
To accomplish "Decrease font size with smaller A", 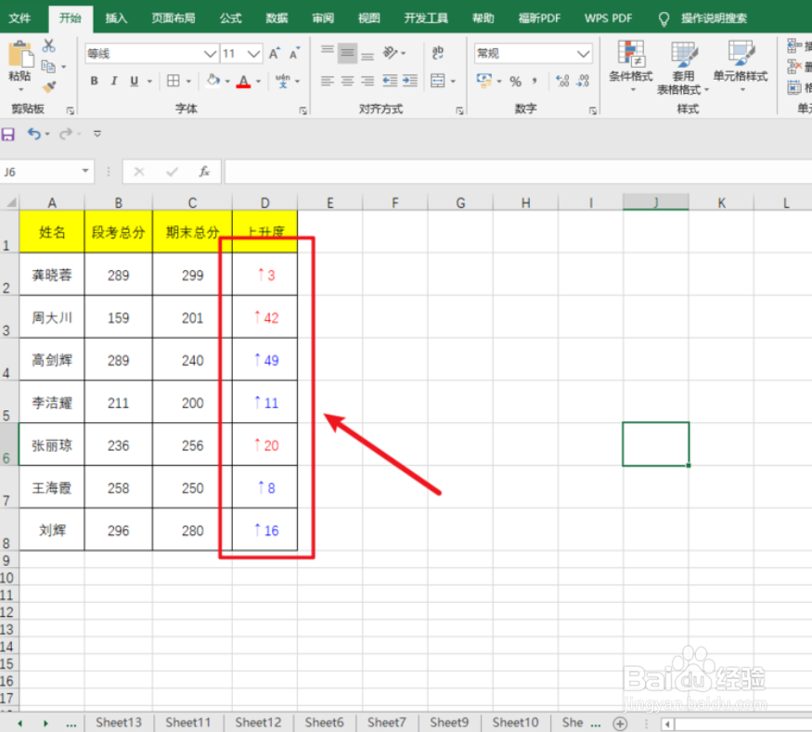I will coord(294,53).
